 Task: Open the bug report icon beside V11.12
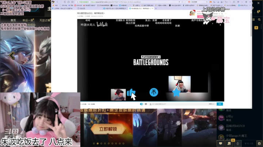coord(259,143)
